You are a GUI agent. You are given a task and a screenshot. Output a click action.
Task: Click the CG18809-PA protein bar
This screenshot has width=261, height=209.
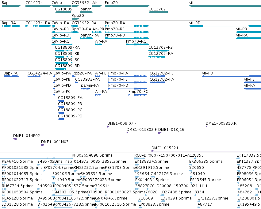pyautogui.click(x=61, y=101)
